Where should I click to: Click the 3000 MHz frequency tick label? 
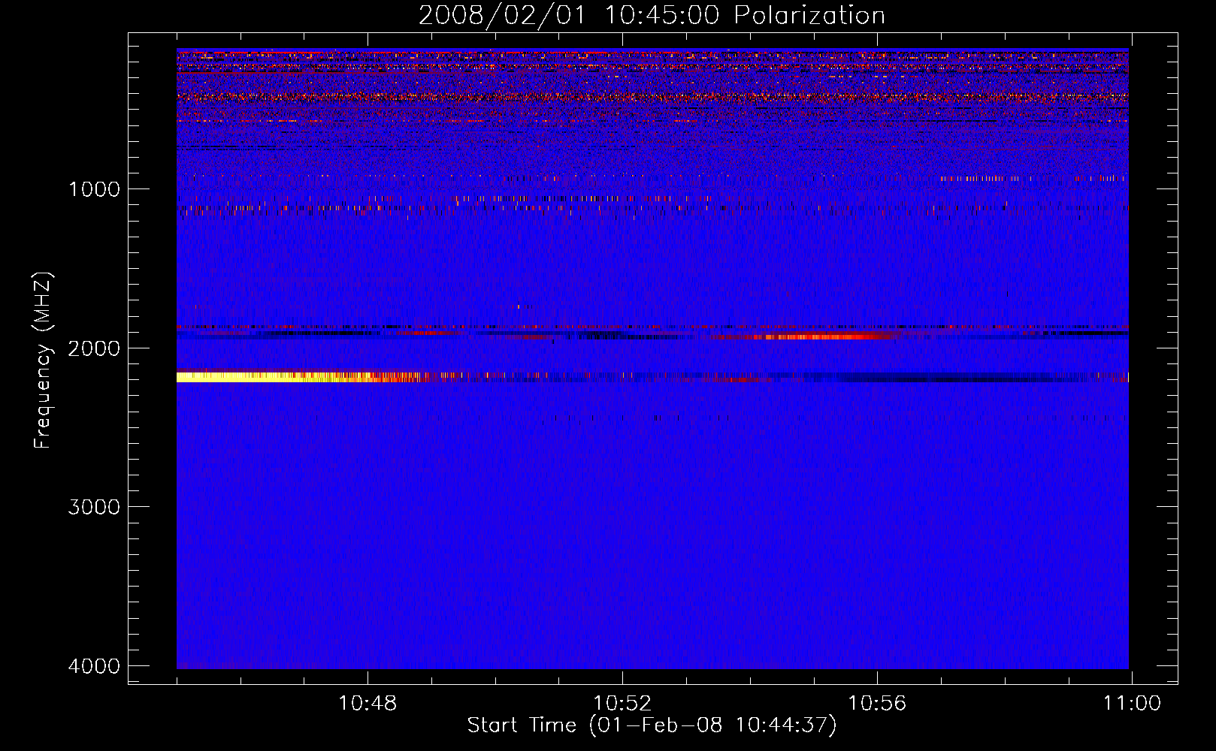click(94, 507)
